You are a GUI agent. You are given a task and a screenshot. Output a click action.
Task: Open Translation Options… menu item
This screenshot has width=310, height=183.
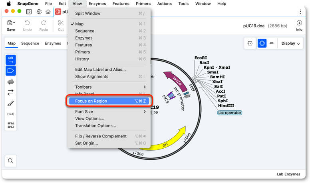point(109,125)
